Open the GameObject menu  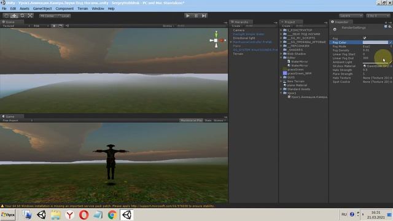click(42, 9)
